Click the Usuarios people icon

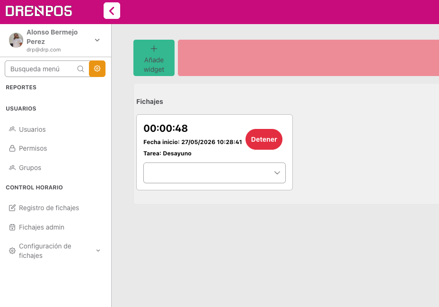click(12, 129)
